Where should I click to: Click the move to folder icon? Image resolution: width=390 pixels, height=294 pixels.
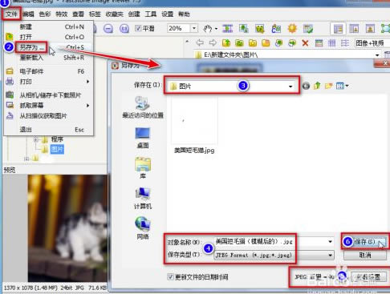point(292,42)
